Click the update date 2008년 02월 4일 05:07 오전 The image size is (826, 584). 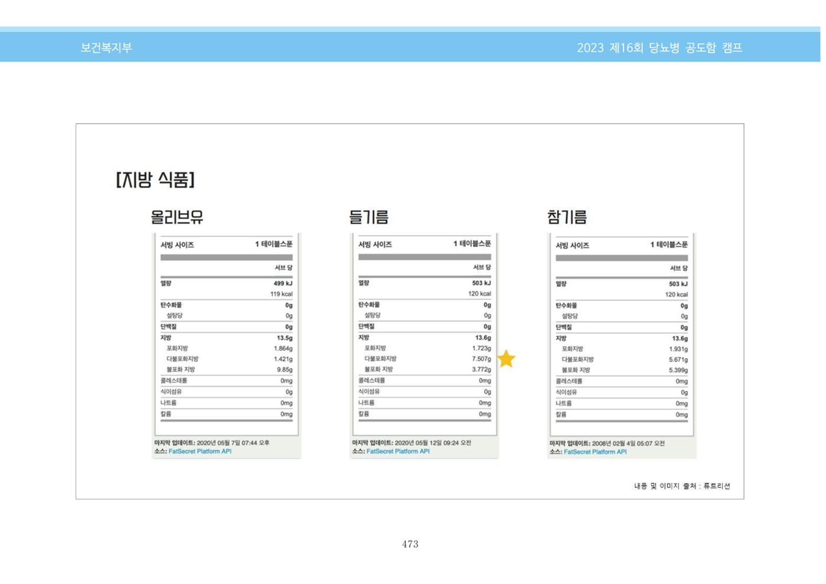click(628, 443)
